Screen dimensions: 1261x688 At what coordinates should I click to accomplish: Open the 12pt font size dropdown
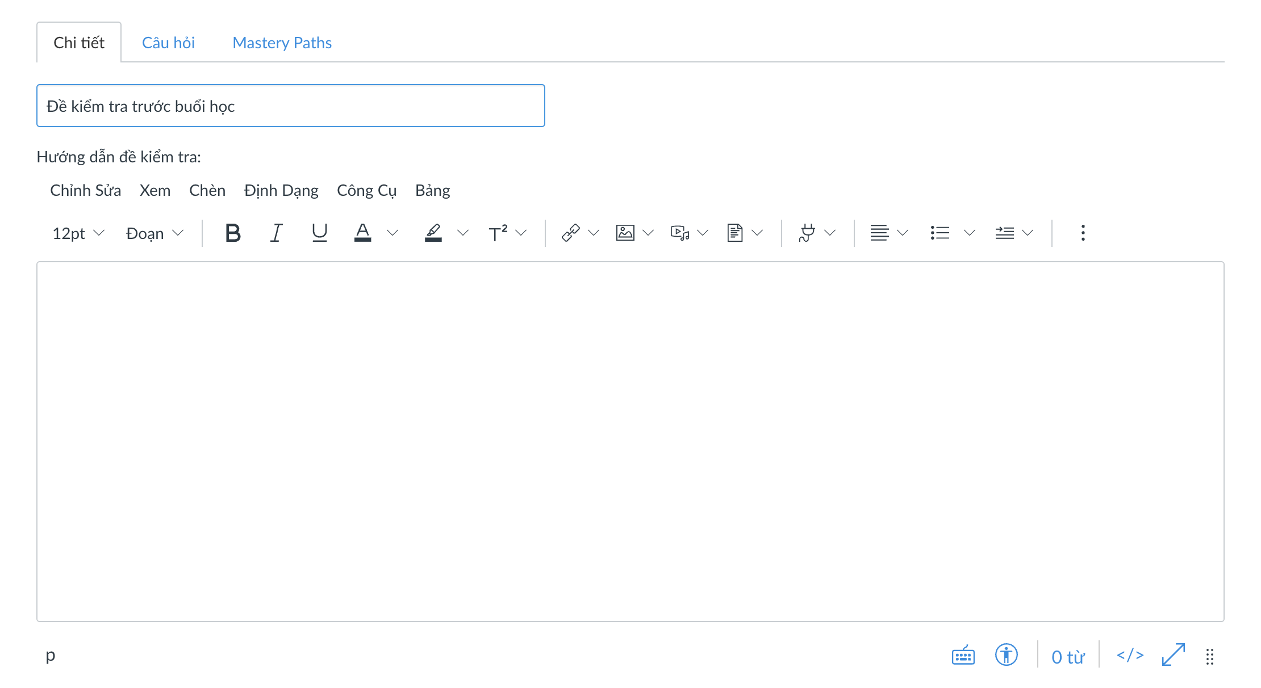78,233
